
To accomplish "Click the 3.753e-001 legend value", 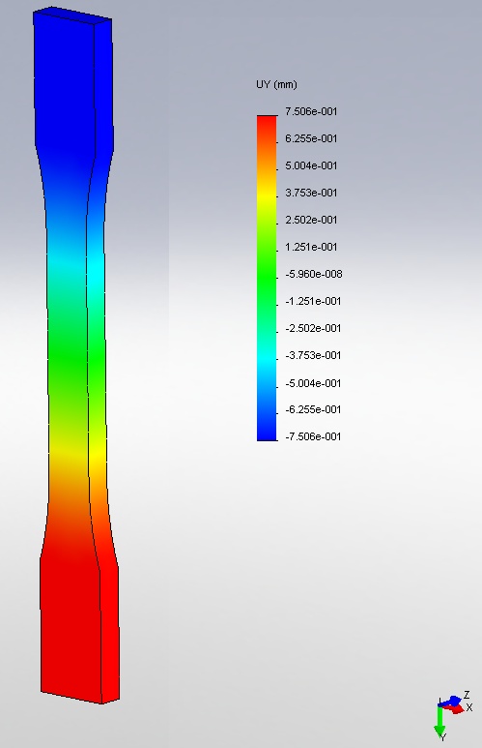I will pyautogui.click(x=311, y=193).
